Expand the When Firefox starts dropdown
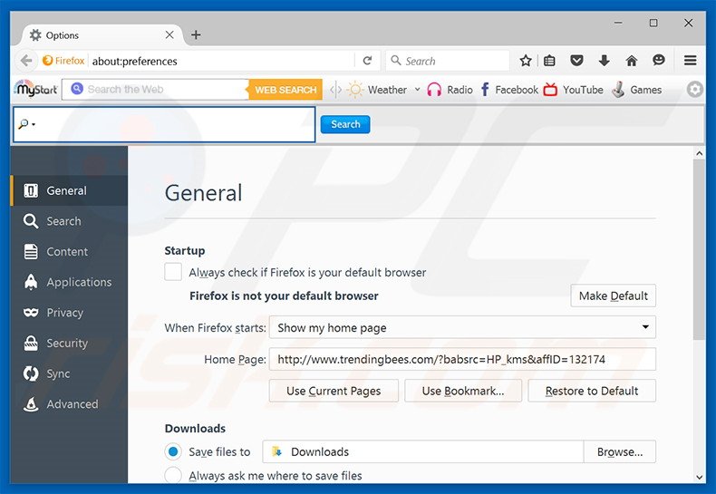This screenshot has width=716, height=494. coord(462,327)
